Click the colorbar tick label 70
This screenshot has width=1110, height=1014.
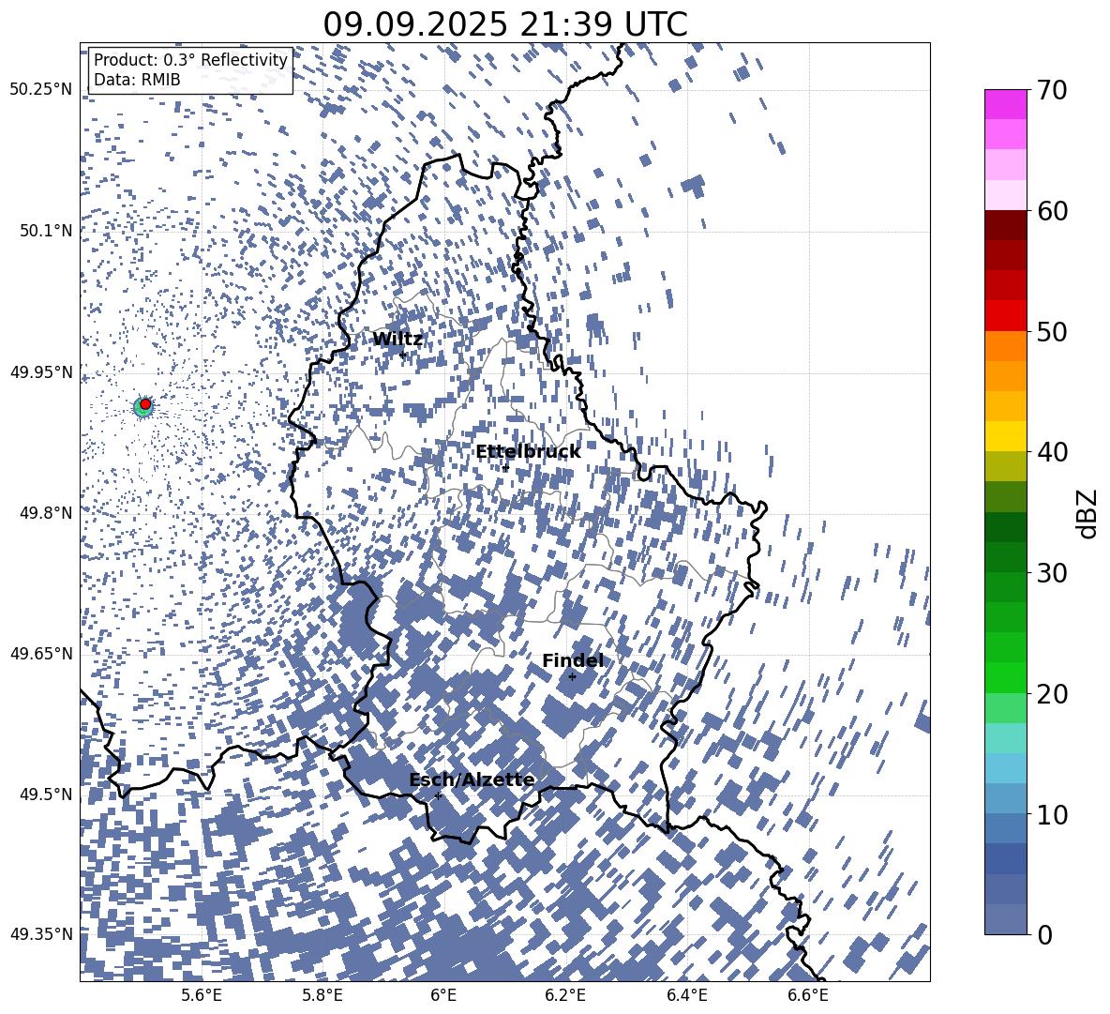1052,91
